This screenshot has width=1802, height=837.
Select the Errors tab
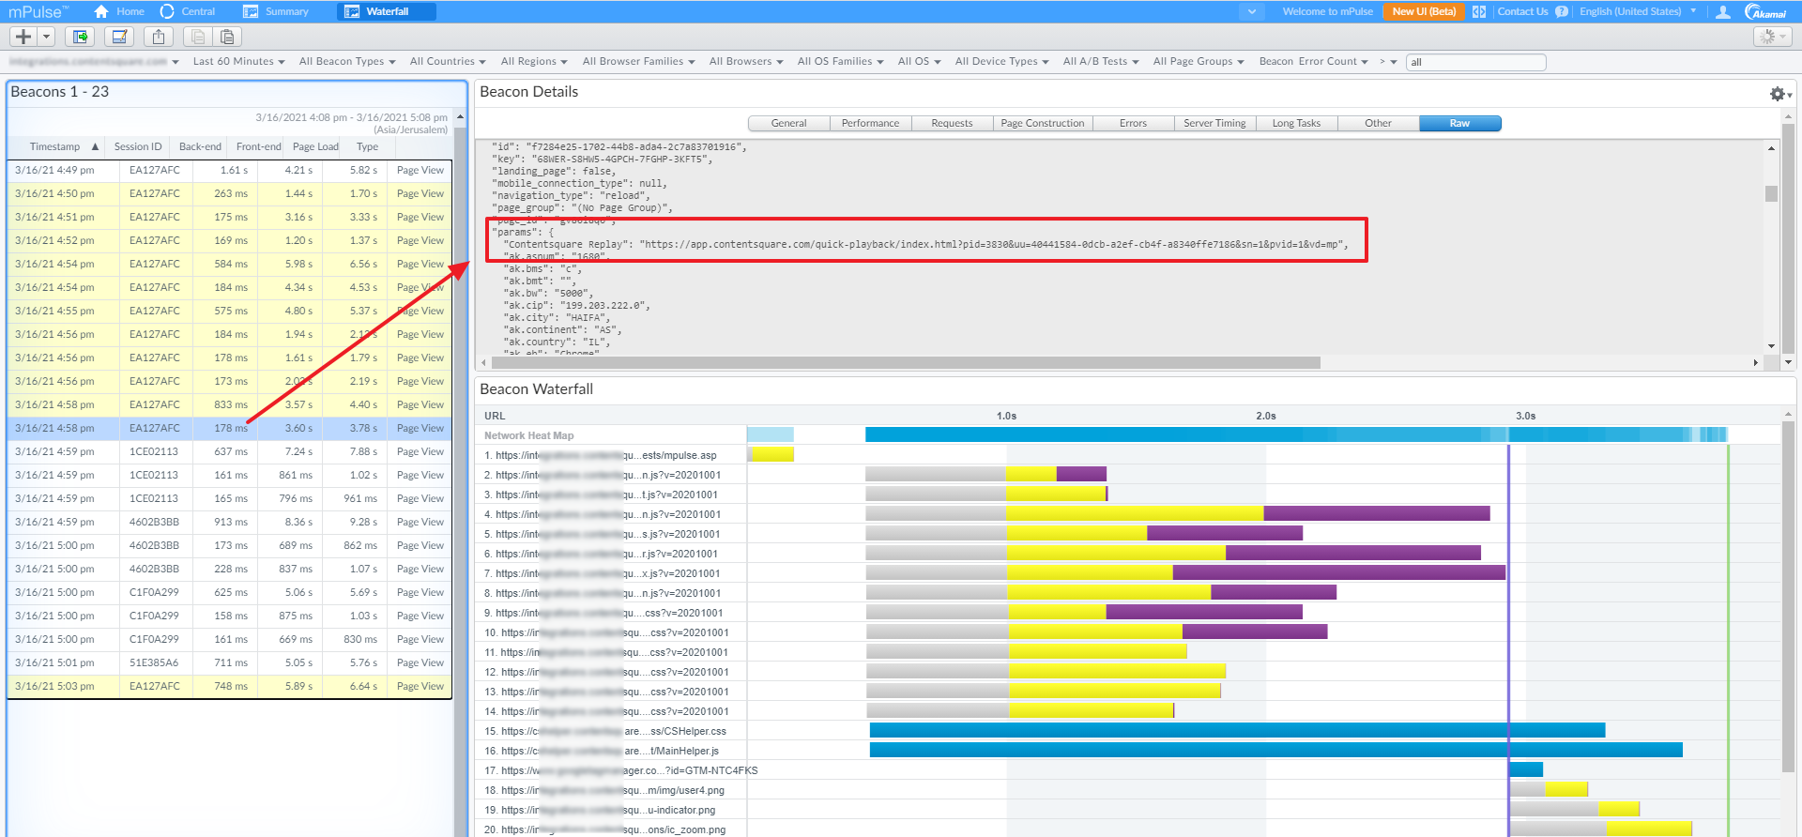click(x=1133, y=123)
